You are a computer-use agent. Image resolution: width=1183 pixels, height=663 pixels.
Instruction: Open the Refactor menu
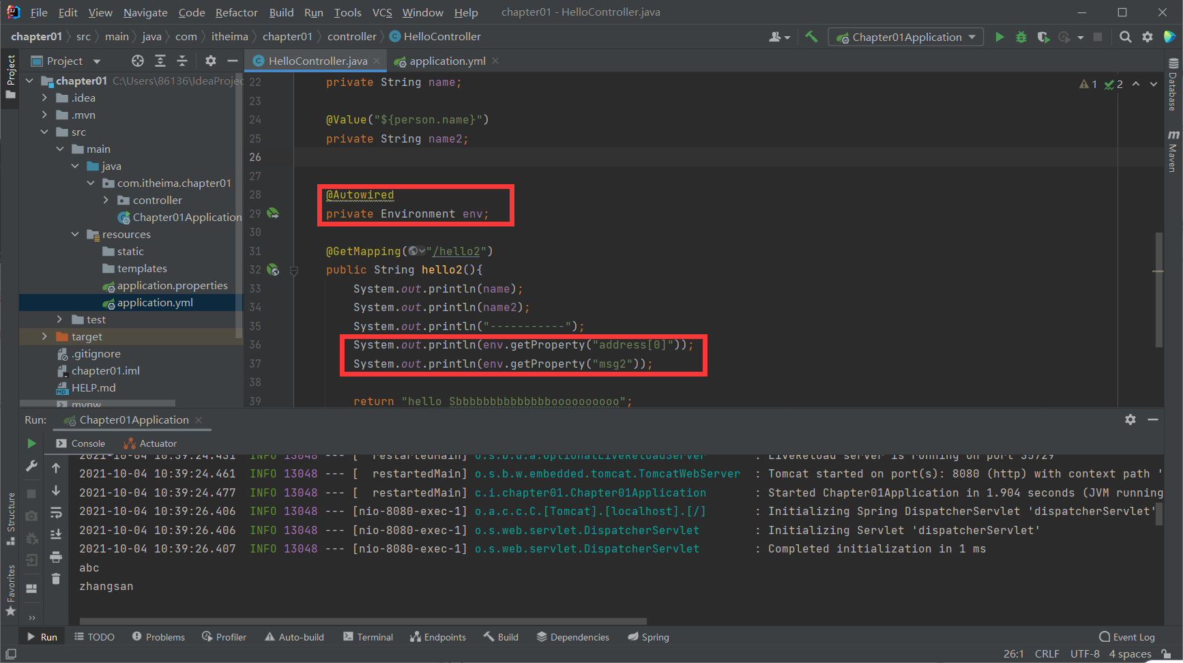pyautogui.click(x=236, y=12)
